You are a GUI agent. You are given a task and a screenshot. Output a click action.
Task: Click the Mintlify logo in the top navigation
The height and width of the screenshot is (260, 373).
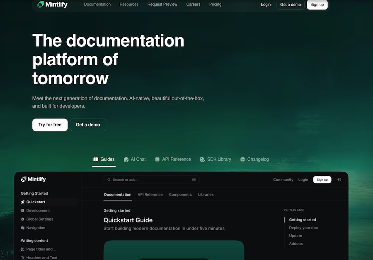point(52,4)
